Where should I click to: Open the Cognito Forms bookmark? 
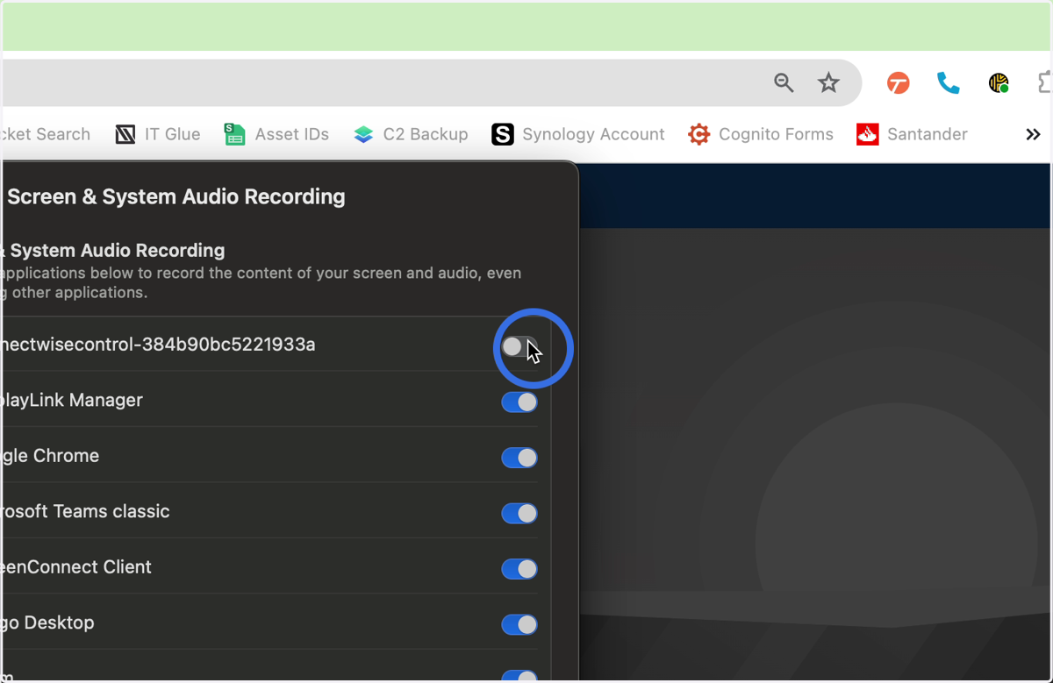pyautogui.click(x=761, y=134)
